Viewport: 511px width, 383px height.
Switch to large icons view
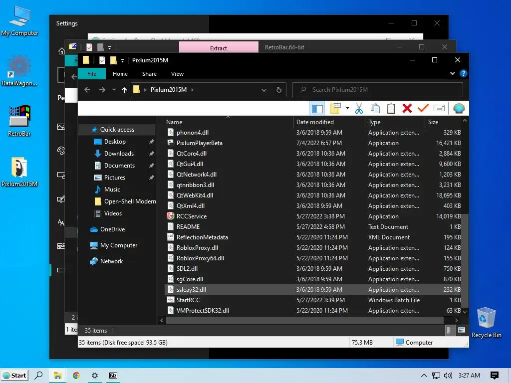pyautogui.click(x=462, y=330)
